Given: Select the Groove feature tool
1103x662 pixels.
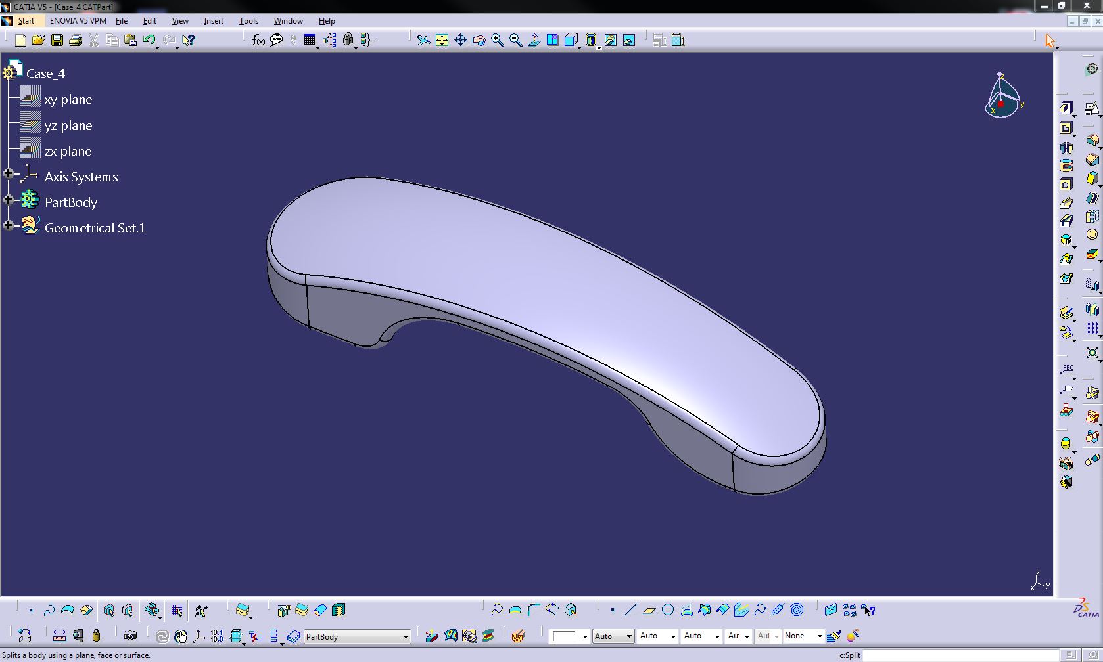Looking at the screenshot, I should (x=1066, y=165).
